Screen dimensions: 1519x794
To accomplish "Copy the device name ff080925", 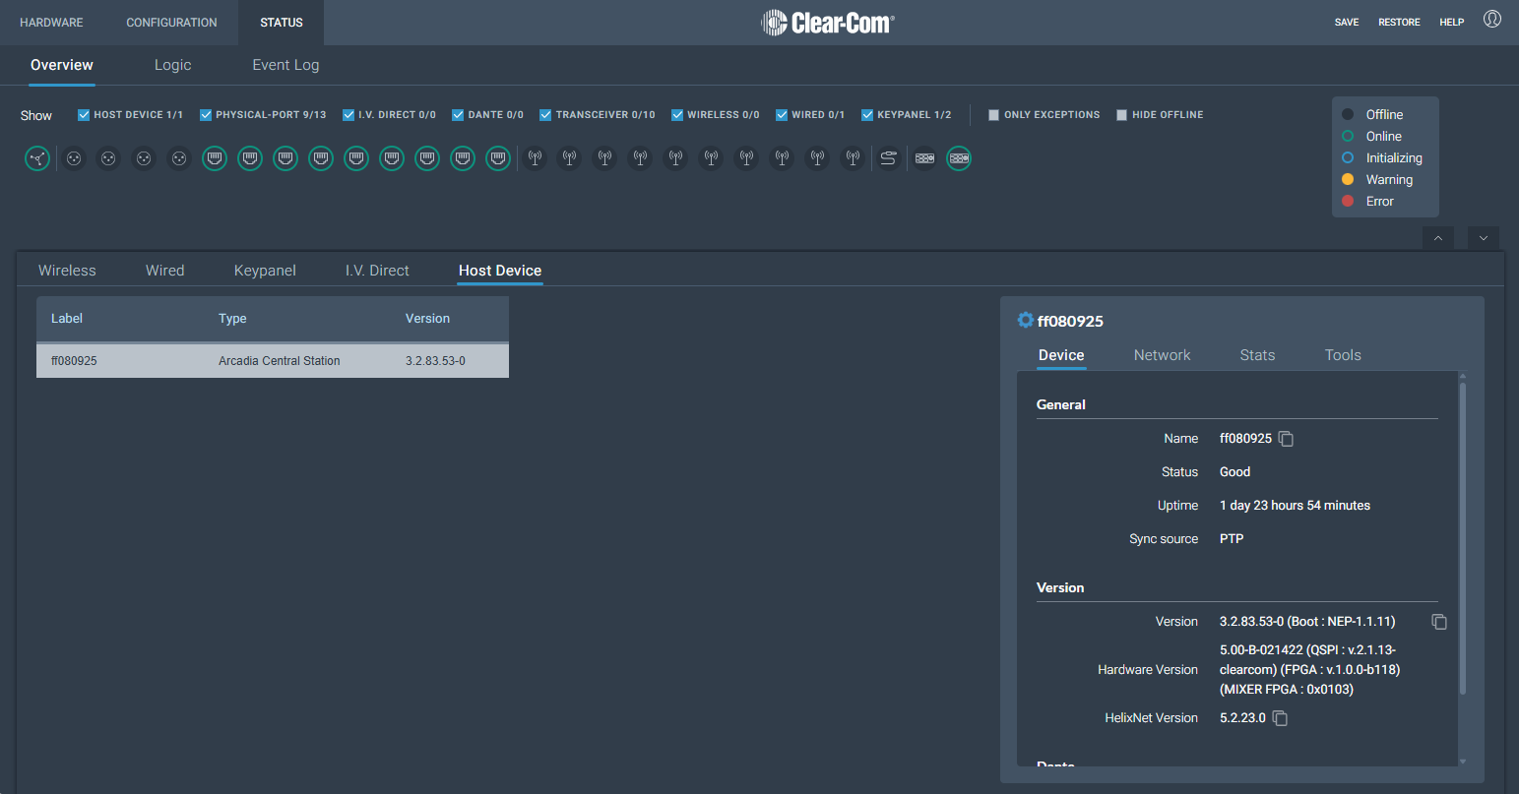I will (1286, 439).
